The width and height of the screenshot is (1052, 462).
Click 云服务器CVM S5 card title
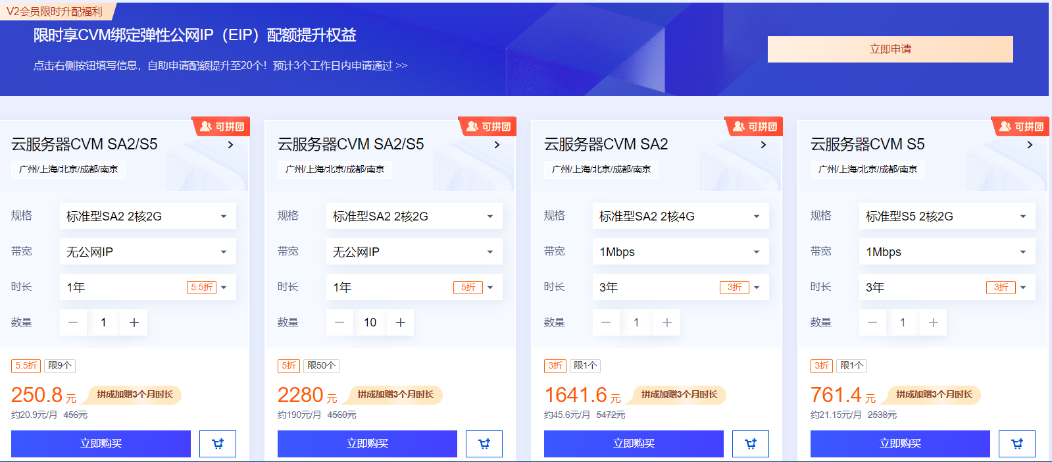click(x=867, y=144)
